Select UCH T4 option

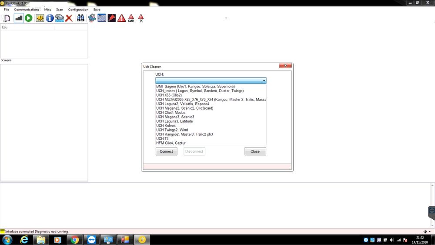211,139
